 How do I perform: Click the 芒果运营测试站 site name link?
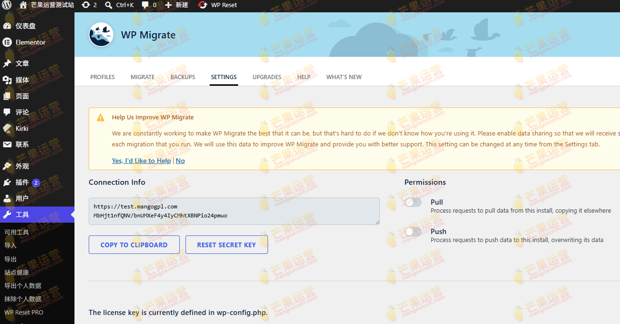[x=53, y=5]
